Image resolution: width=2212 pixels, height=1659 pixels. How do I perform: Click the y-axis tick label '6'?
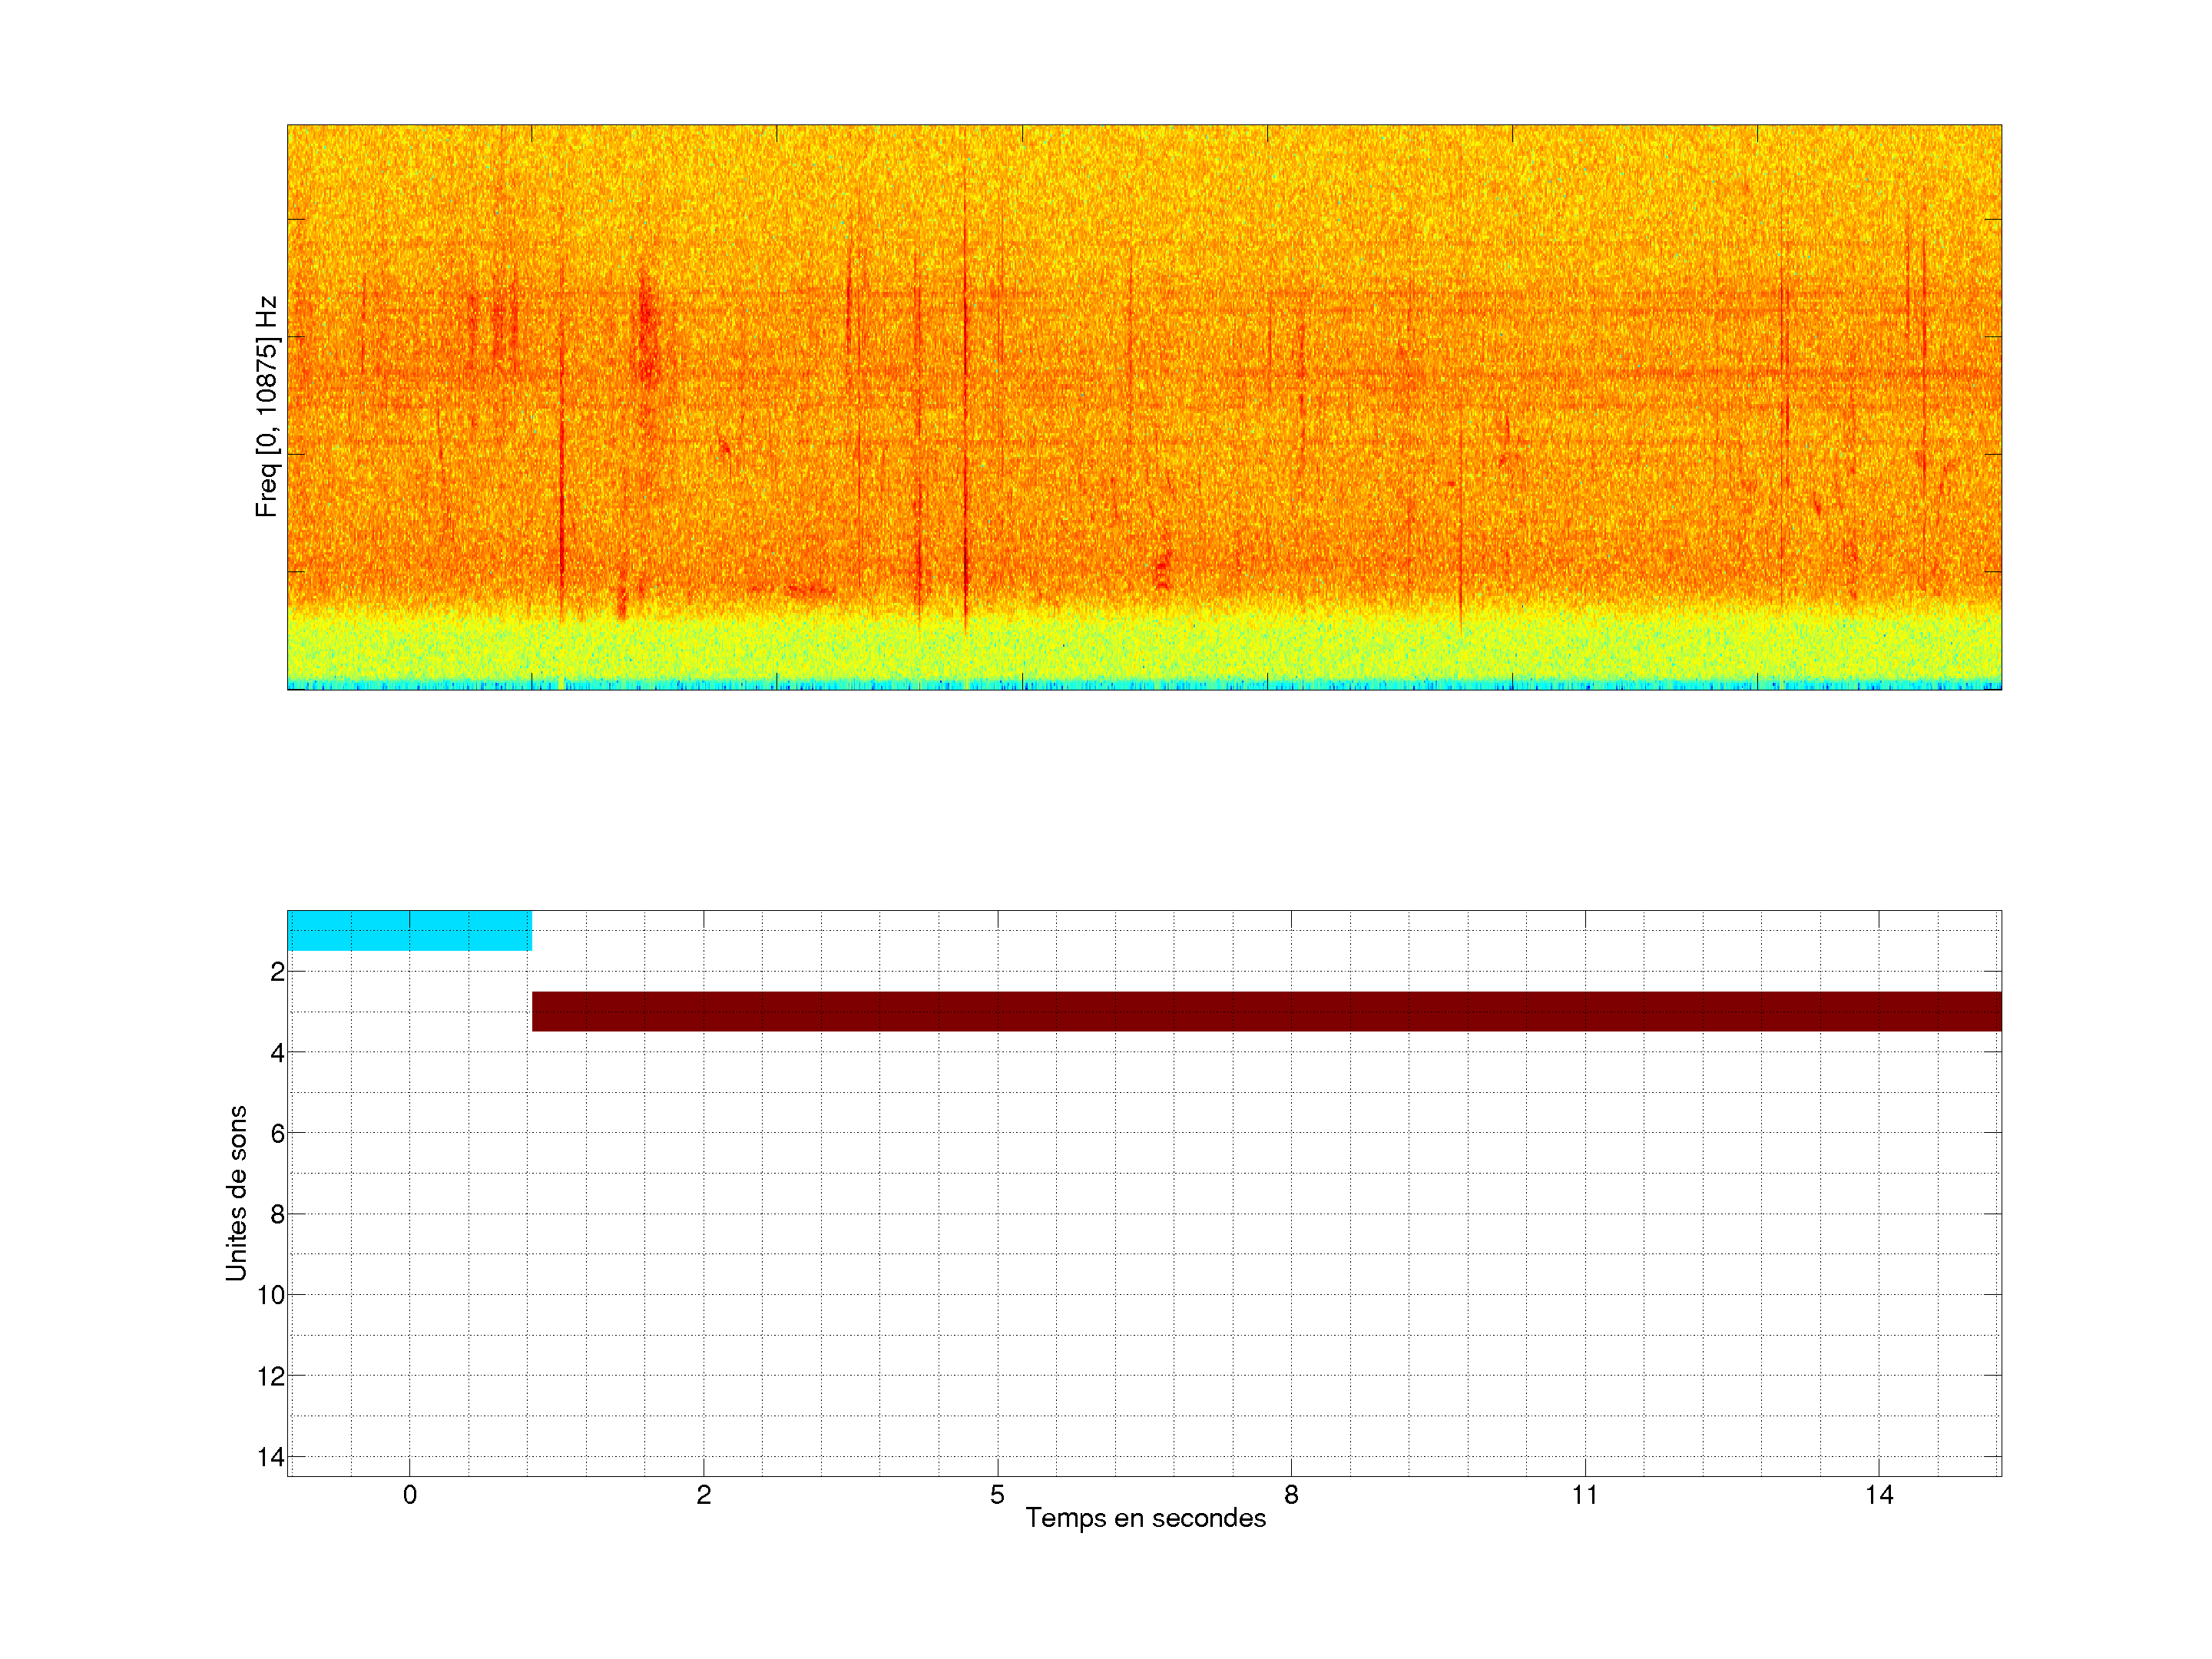tap(277, 1133)
